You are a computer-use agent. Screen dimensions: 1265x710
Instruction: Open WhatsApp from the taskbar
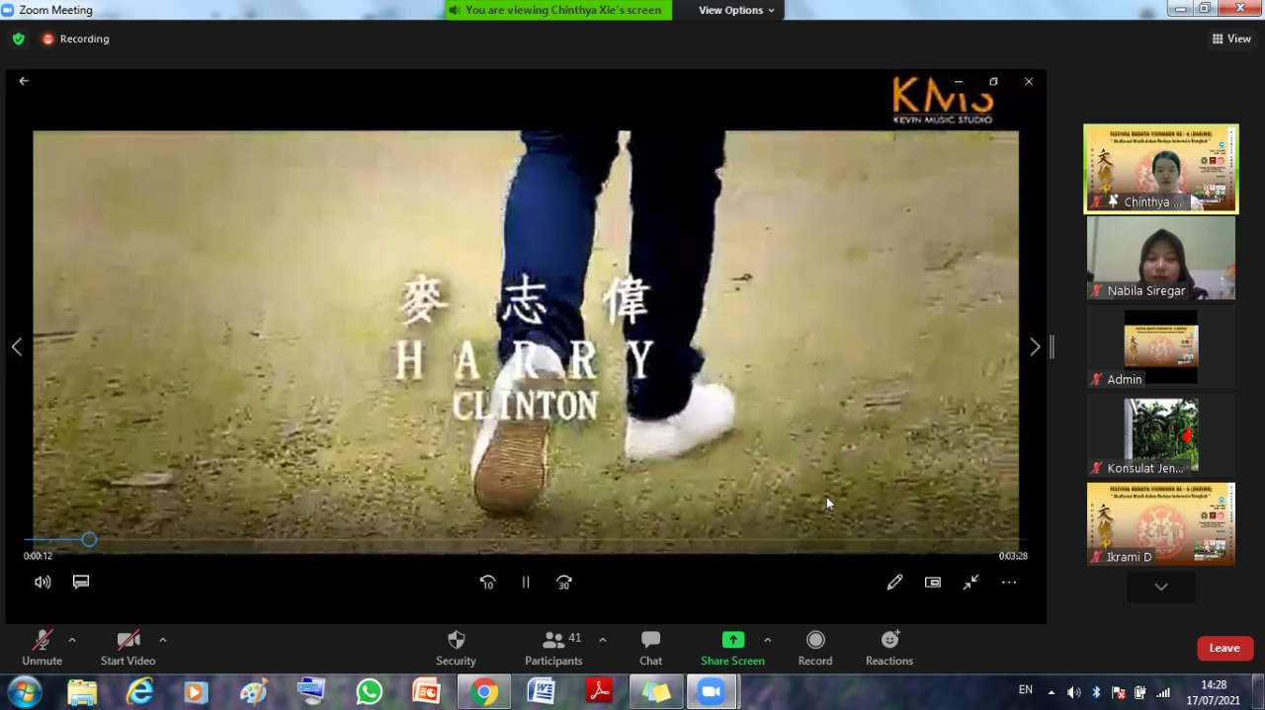pyautogui.click(x=370, y=692)
